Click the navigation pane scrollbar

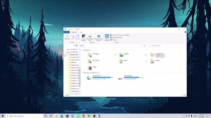(x=80, y=77)
